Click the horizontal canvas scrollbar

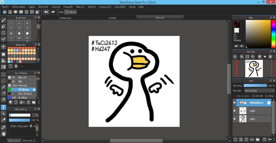pos(136,141)
